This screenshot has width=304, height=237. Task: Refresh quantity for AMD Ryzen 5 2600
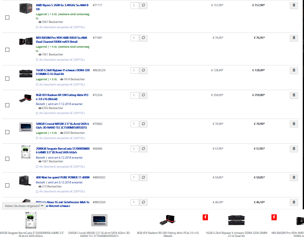click(143, 6)
